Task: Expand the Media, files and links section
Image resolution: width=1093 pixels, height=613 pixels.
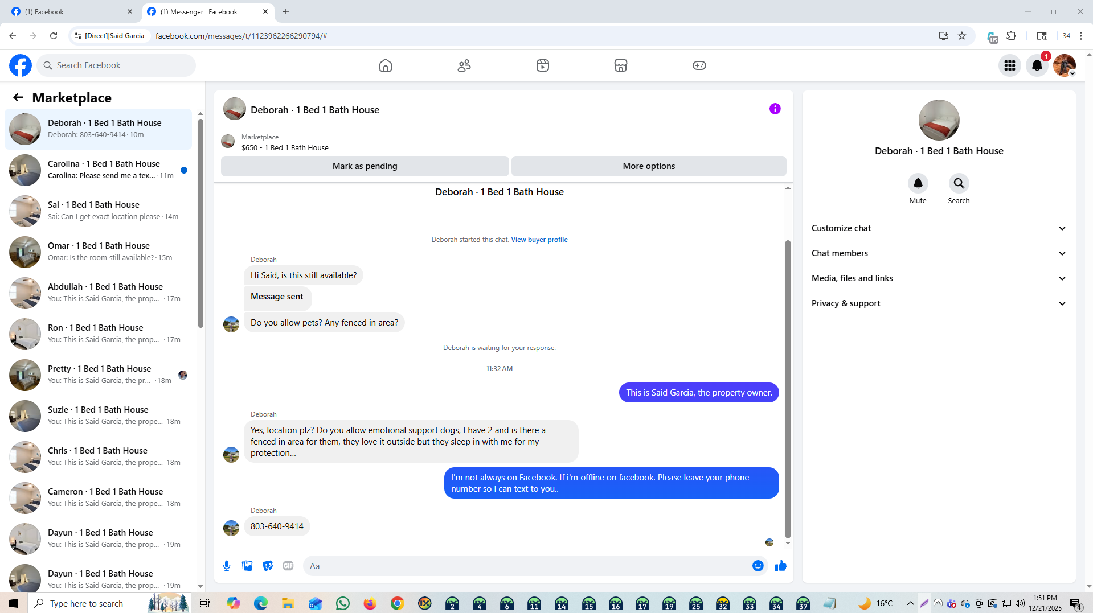Action: tap(939, 278)
